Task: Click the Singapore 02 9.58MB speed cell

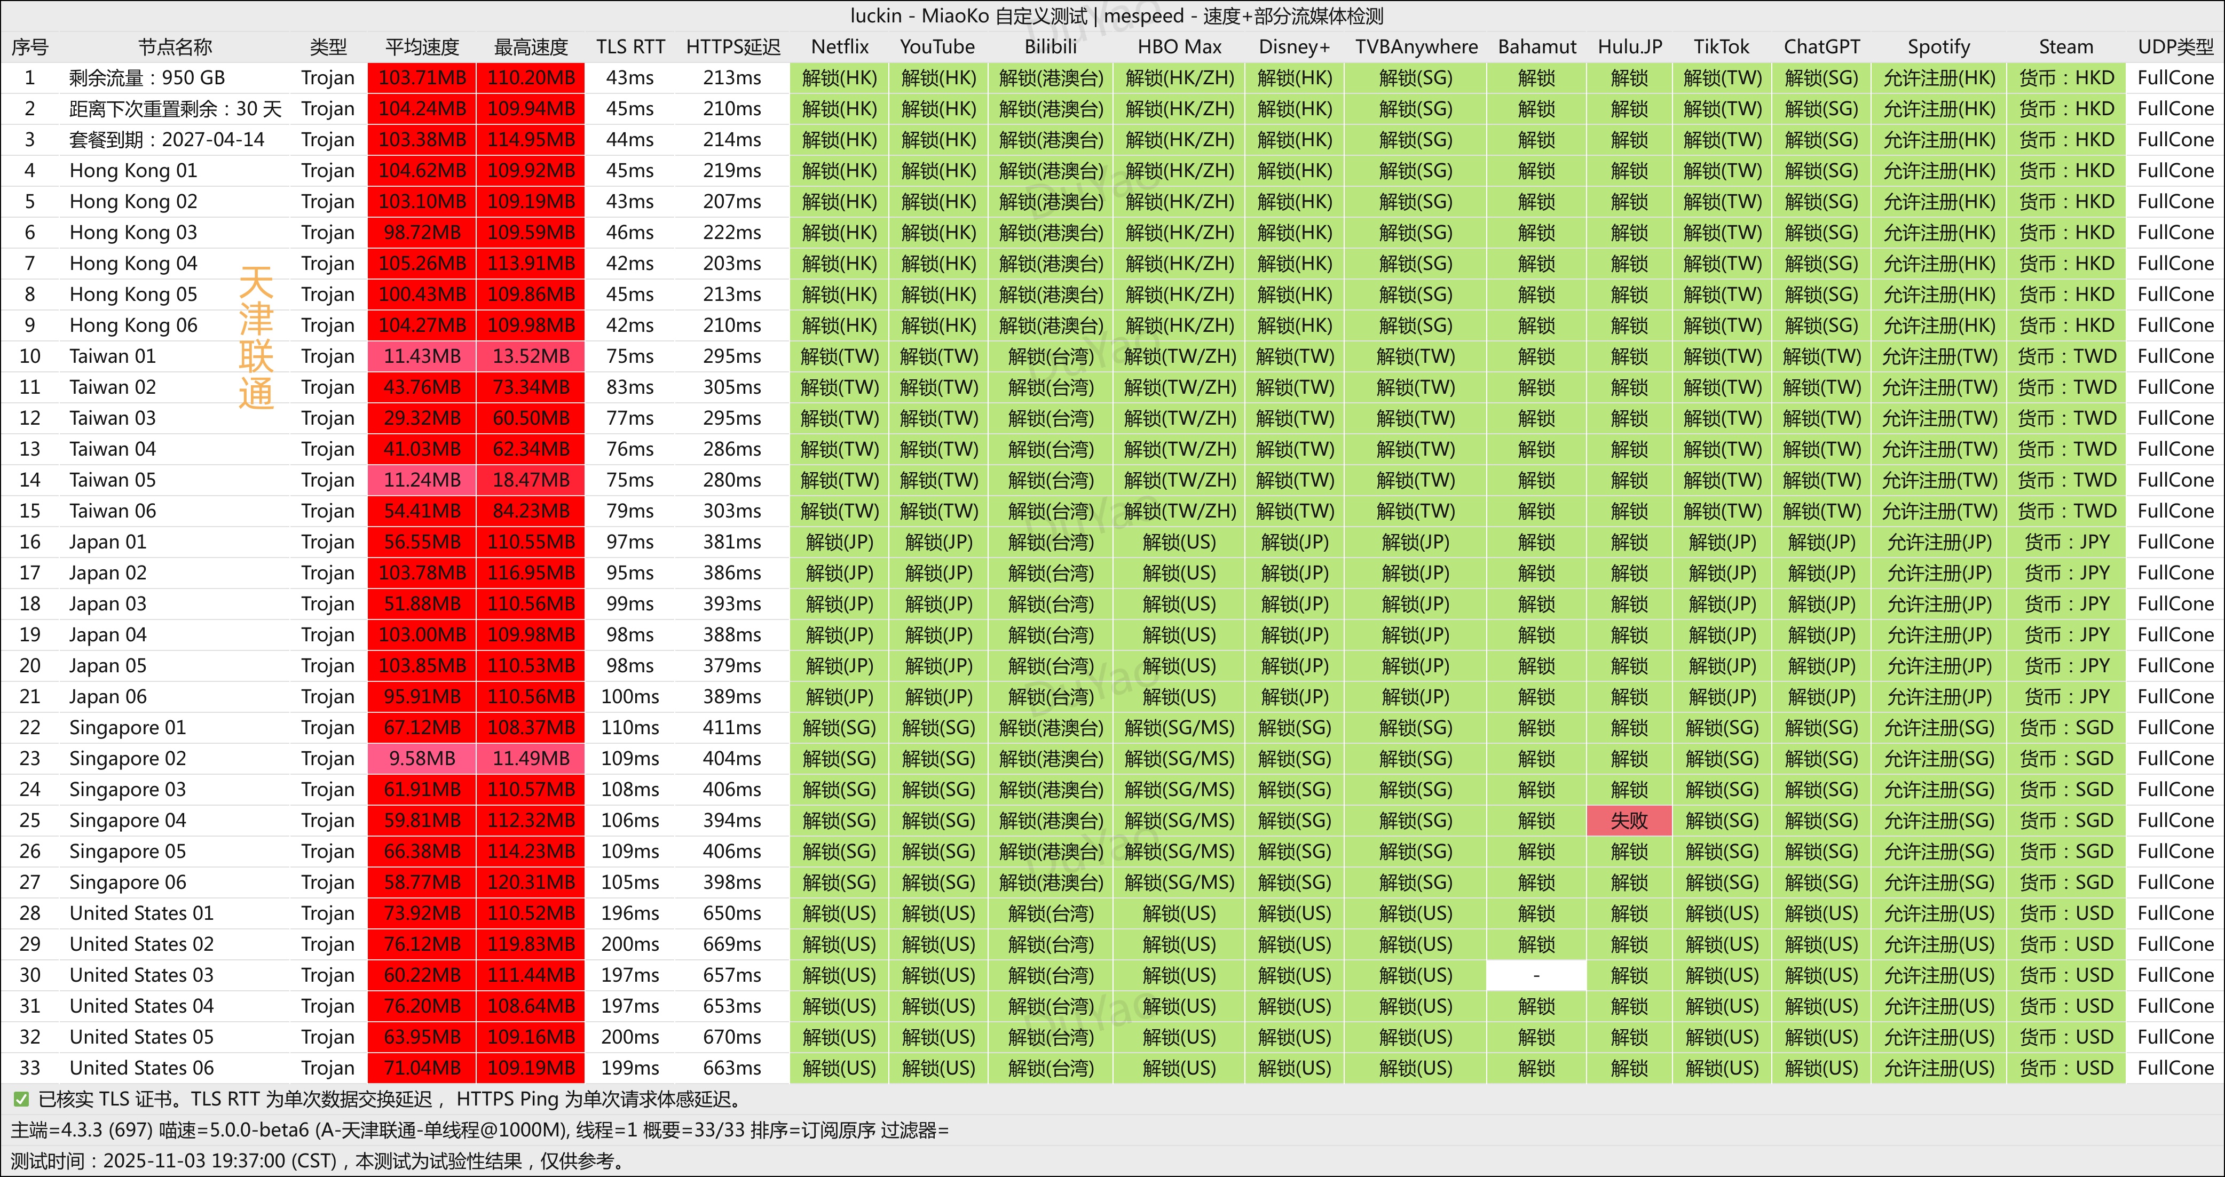Action: 422,758
